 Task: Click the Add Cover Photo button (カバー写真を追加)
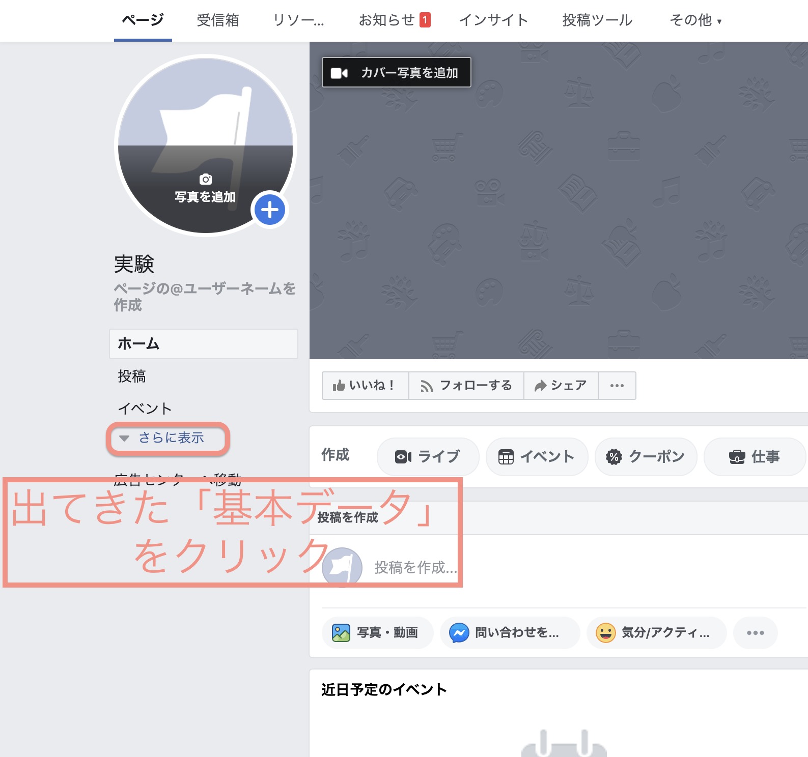[396, 73]
